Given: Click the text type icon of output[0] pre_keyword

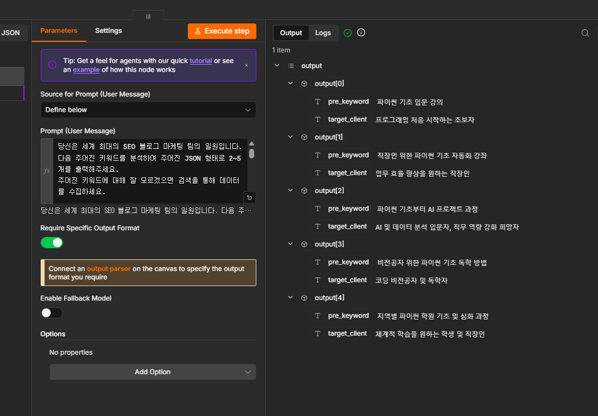Looking at the screenshot, I should click(x=317, y=101).
